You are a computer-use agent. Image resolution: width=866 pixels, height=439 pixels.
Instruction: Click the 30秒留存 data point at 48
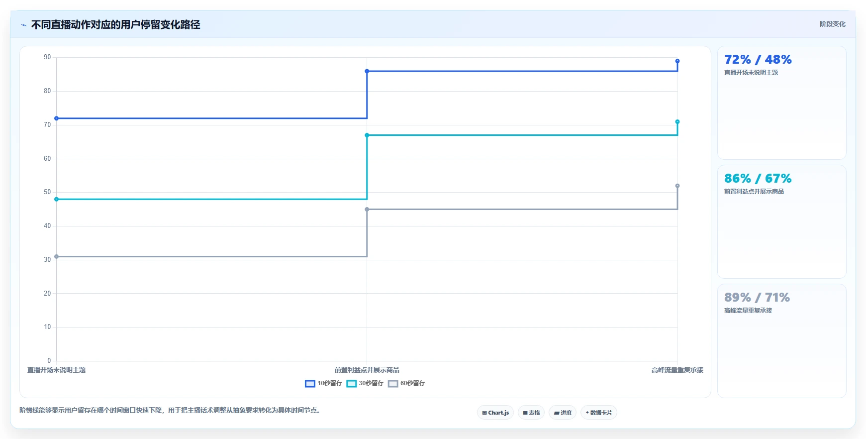[x=57, y=199]
